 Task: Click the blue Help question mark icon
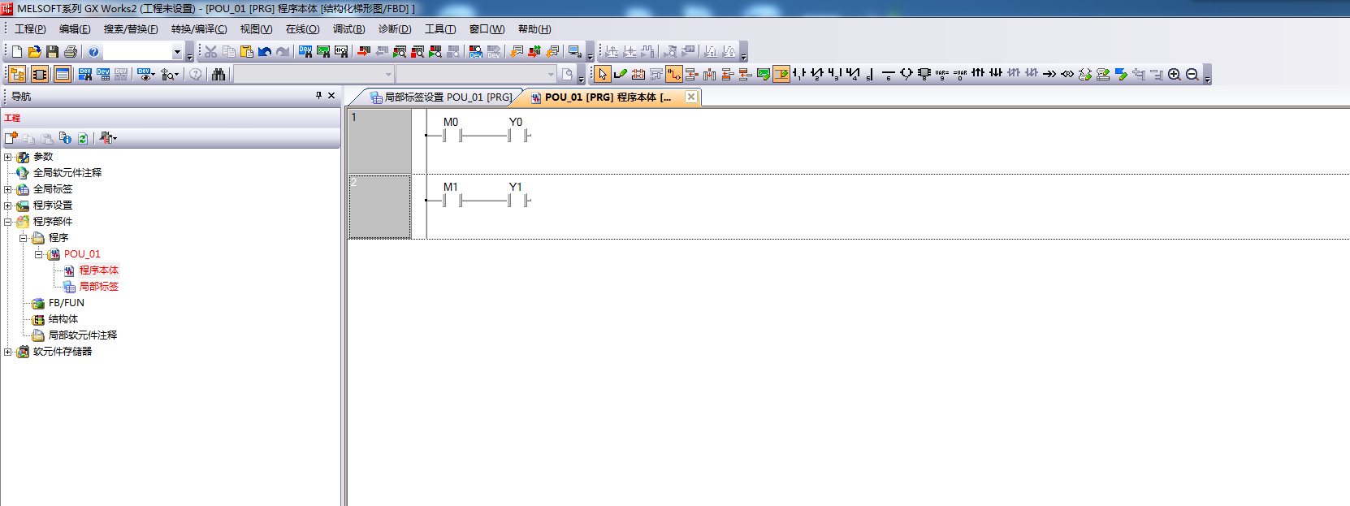coord(94,52)
